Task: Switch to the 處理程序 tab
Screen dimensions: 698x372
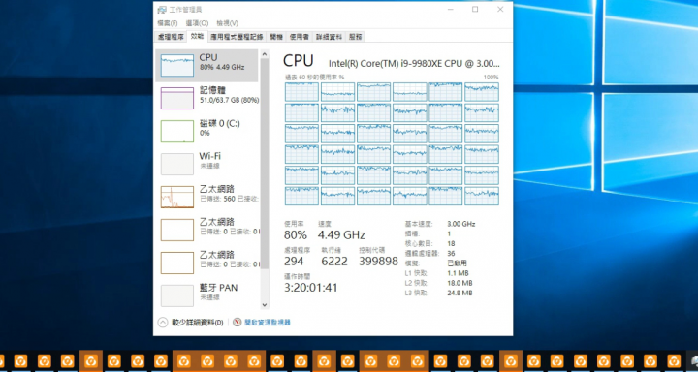Action: click(x=171, y=37)
